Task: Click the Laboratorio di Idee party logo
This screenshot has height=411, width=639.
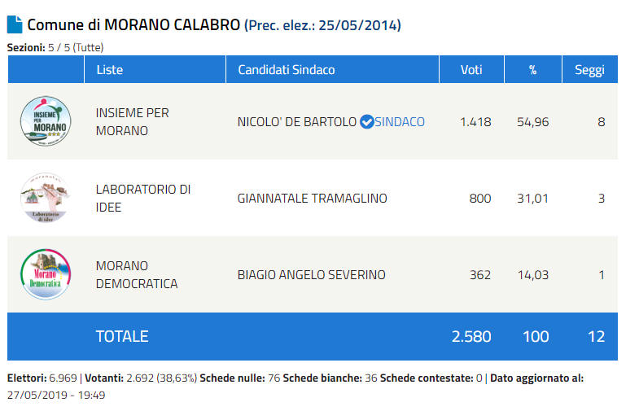Action: click(46, 198)
